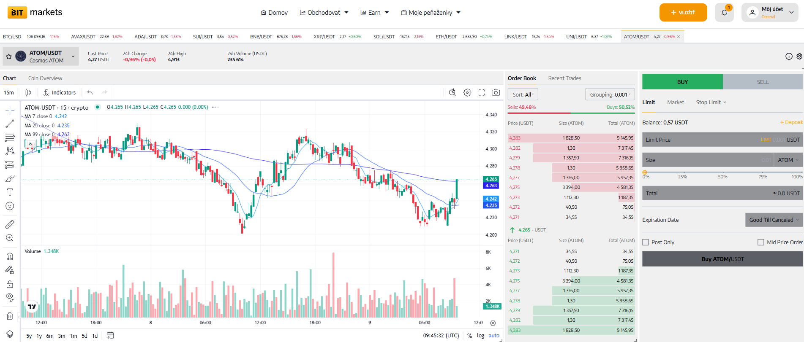804x342 pixels.
Task: Switch to the Recent Trades tab
Action: 564,78
